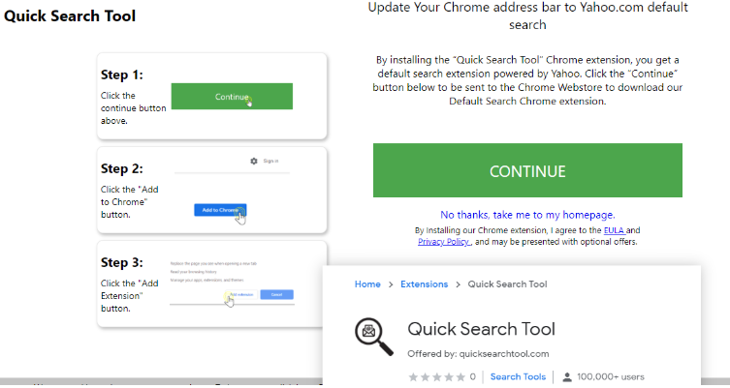Click the Sign in text in Step 2 illustration

click(270, 161)
